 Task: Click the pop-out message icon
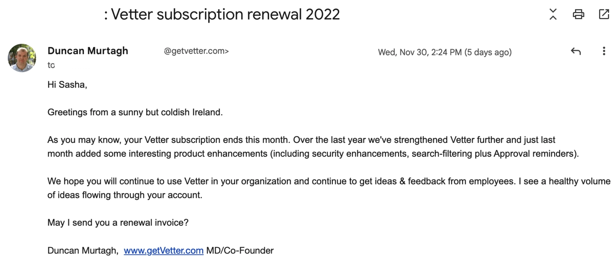604,15
